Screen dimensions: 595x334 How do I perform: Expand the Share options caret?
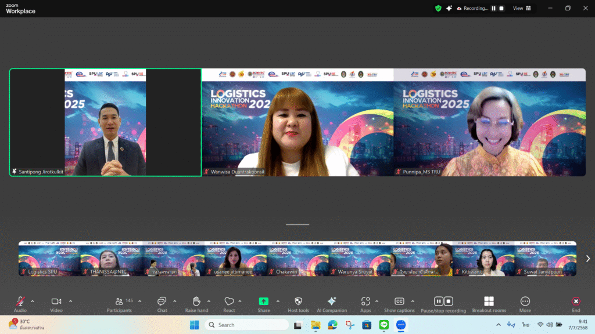[278, 302]
